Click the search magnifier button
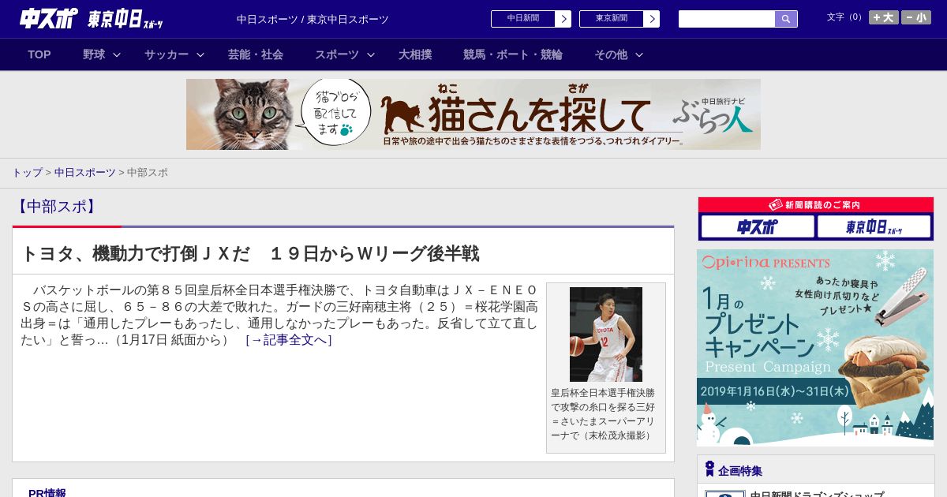Image resolution: width=947 pixels, height=497 pixels. click(786, 19)
